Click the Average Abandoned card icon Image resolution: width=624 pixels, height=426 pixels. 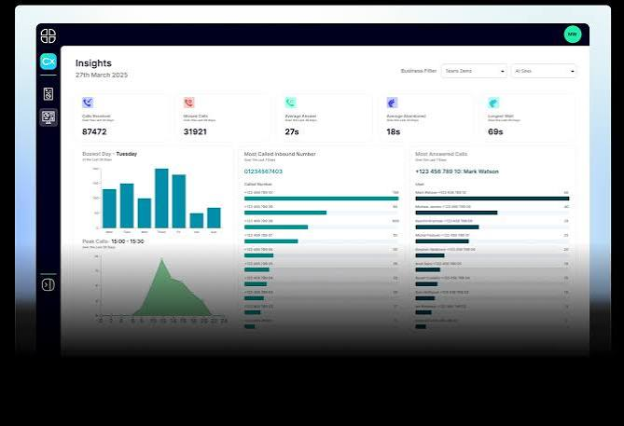392,103
